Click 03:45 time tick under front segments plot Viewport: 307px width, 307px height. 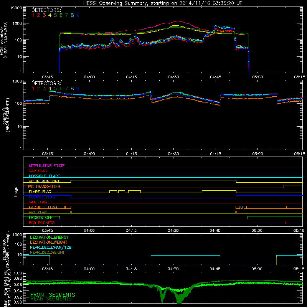tap(47, 77)
